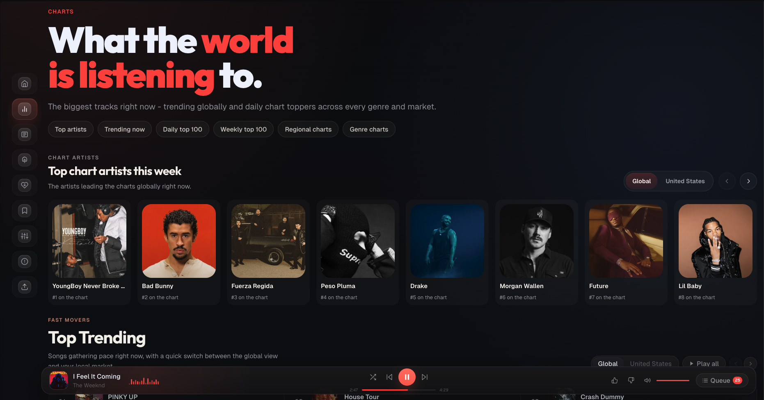Open the podcast-style sidebar icon
Viewport: 764px width, 400px height.
click(25, 160)
